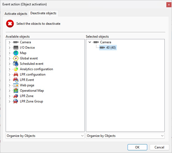Select the Operational Map label
This screenshot has width=172, height=153.
(32, 91)
